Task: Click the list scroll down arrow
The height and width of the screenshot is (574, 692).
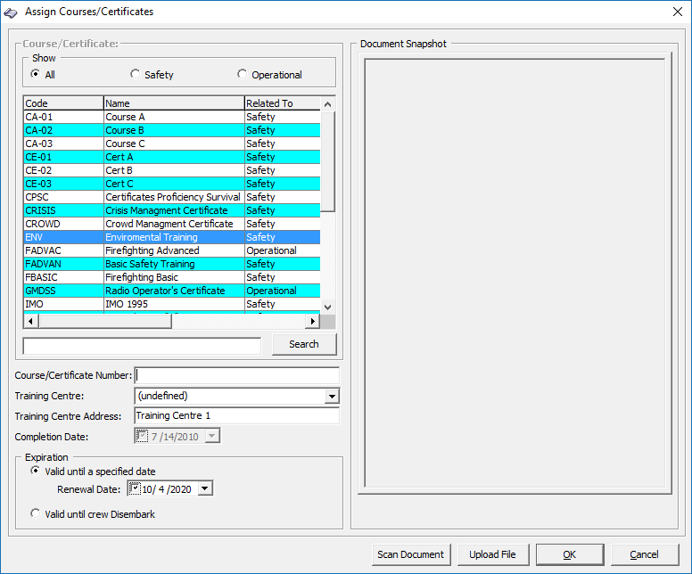Action: pos(327,307)
